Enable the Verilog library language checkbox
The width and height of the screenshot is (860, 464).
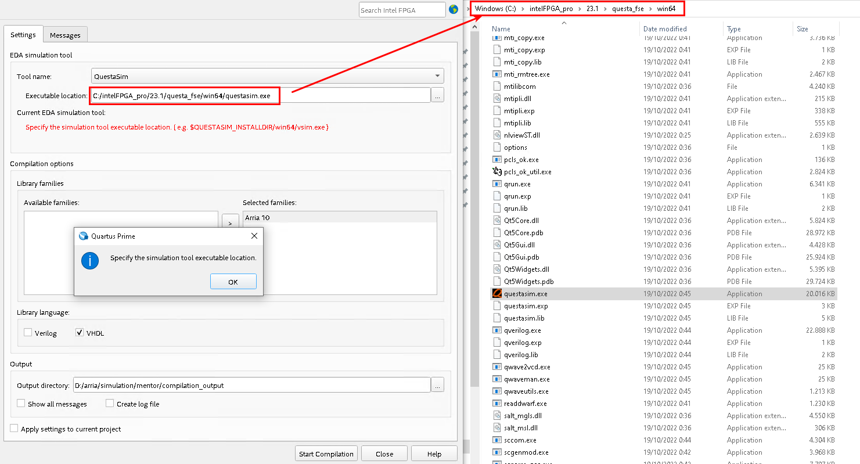(x=28, y=333)
